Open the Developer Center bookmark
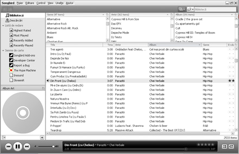The image size is (239, 154). [22, 60]
